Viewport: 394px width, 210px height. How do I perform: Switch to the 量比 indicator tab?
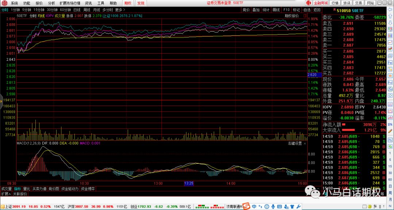click(x=26, y=189)
